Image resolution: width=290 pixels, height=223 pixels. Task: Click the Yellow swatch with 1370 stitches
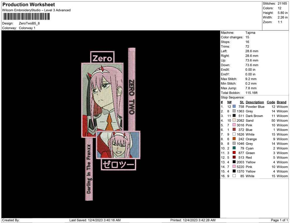click(234, 171)
